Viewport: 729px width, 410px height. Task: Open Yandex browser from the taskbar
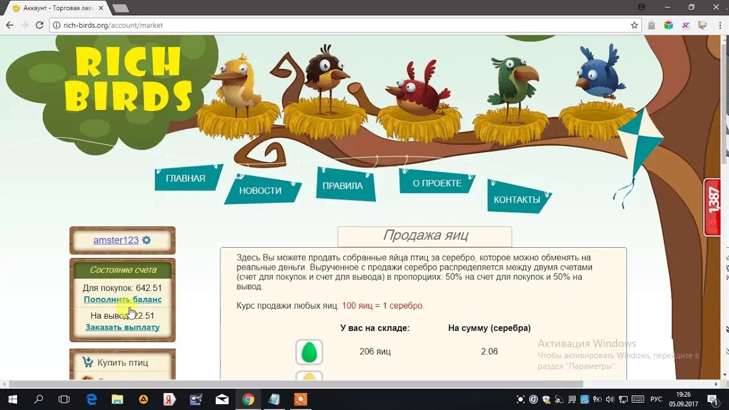click(170, 399)
